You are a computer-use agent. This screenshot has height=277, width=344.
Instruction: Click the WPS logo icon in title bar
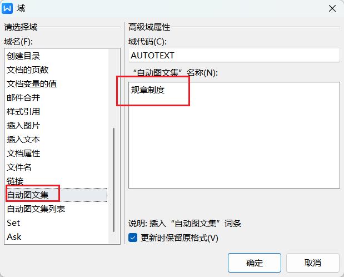pos(8,8)
